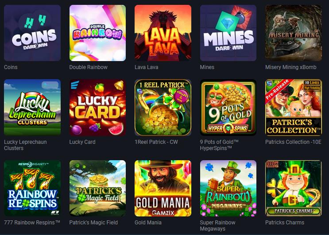The image size is (329, 235).
Task: Open the Mines Dare2Win game tile
Action: pos(228,33)
